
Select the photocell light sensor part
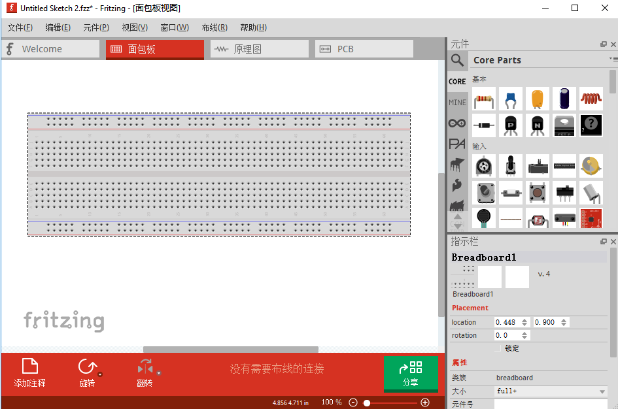tap(537, 218)
